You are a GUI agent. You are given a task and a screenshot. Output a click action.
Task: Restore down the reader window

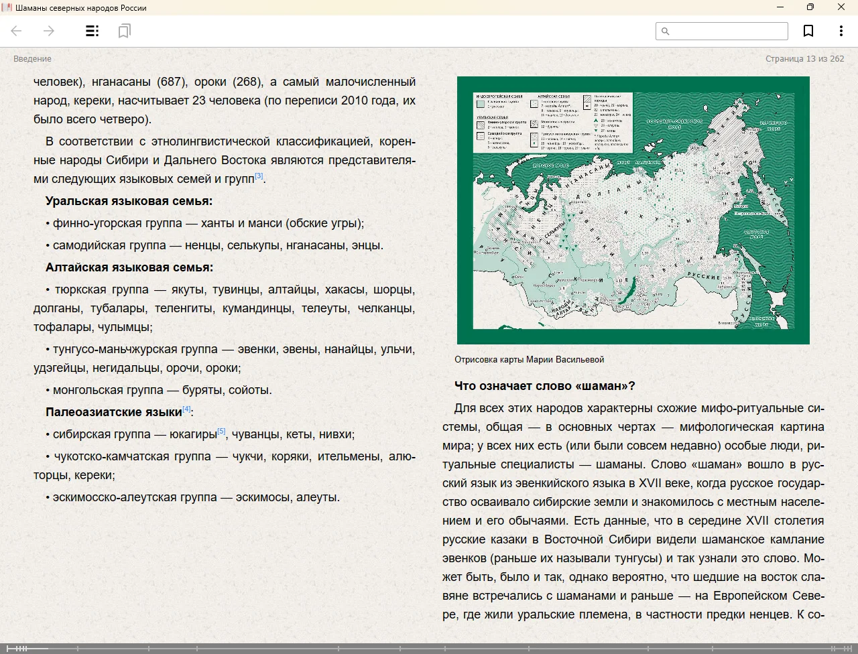click(x=810, y=7)
